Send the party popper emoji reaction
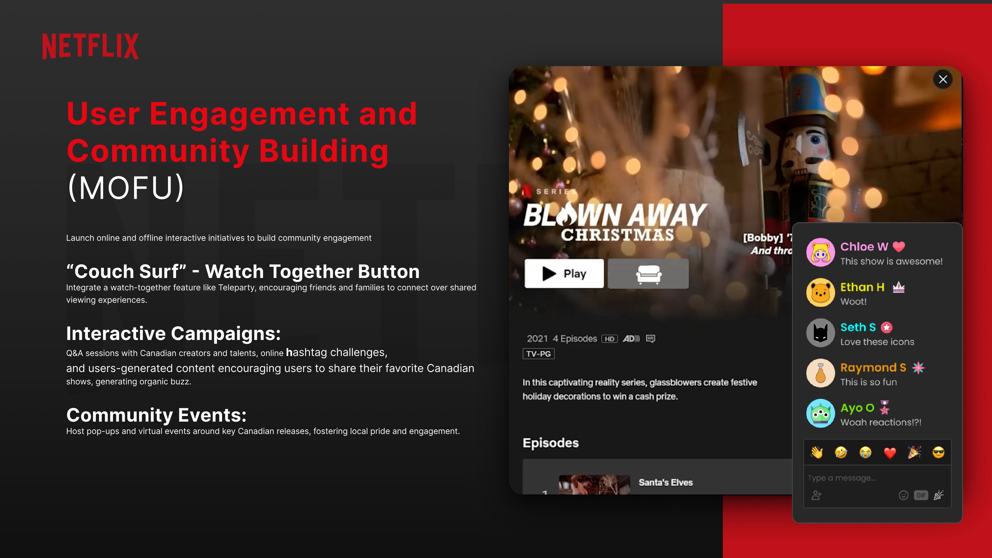 pyautogui.click(x=914, y=453)
